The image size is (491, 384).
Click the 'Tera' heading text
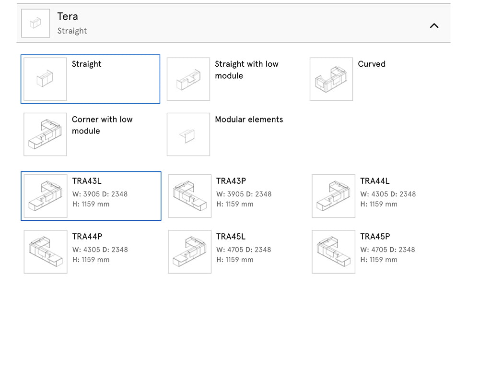click(68, 16)
